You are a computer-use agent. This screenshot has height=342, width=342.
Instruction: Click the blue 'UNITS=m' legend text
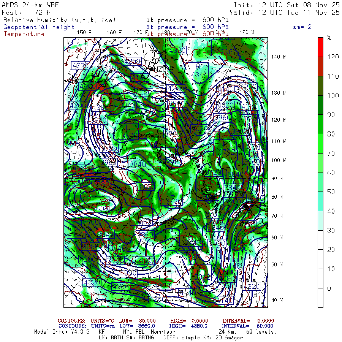(103, 326)
